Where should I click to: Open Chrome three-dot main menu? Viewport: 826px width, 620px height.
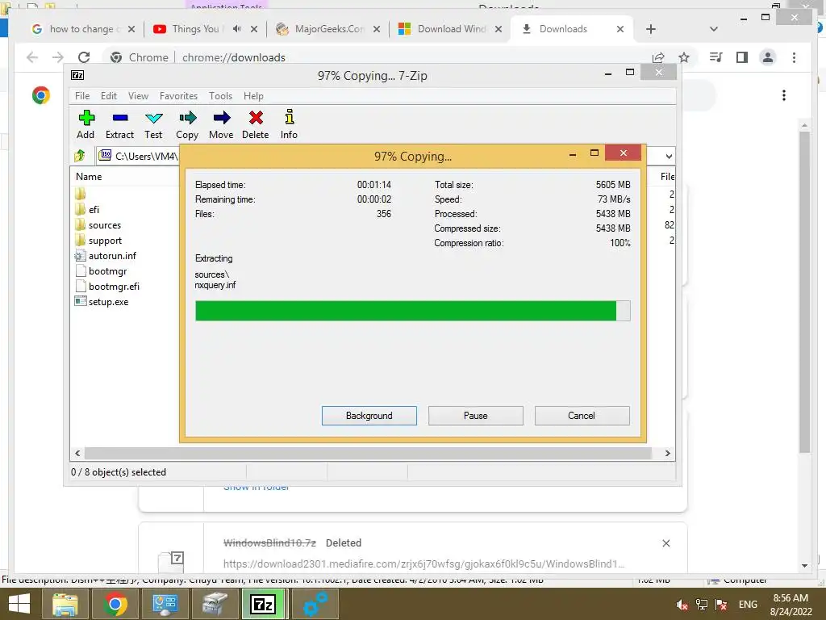coord(794,57)
